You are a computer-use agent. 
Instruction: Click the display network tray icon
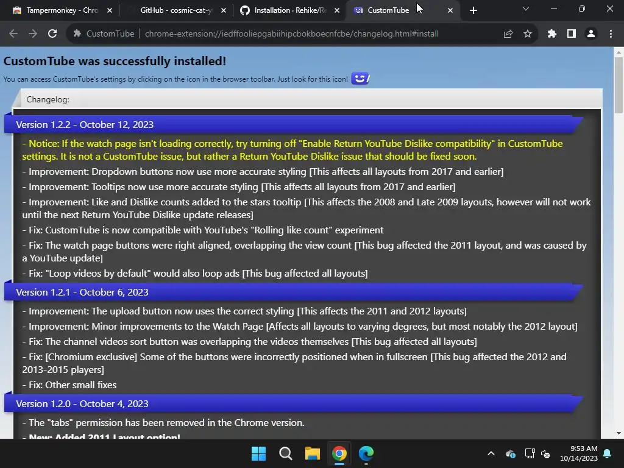coord(530,453)
